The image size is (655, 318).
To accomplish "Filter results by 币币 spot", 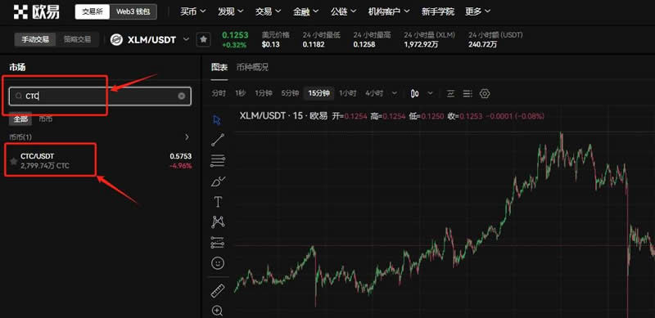I will coord(46,119).
